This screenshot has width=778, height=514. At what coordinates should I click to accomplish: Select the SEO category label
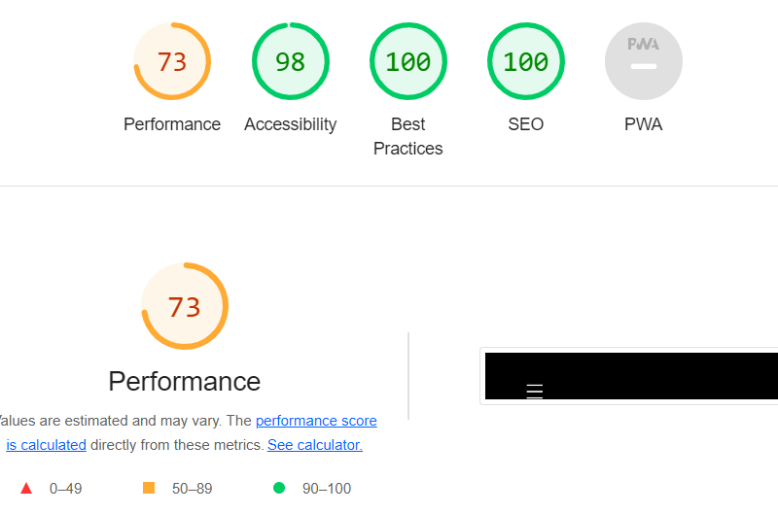coord(526,124)
